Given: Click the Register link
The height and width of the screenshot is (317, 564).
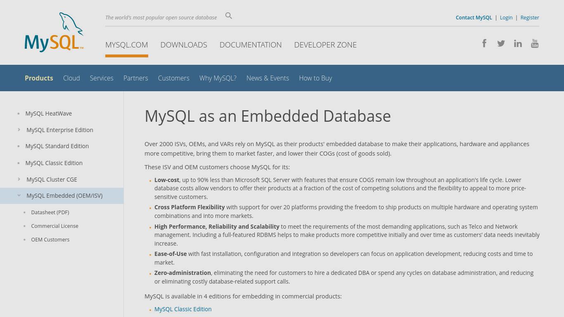Looking at the screenshot, I should point(530,17).
